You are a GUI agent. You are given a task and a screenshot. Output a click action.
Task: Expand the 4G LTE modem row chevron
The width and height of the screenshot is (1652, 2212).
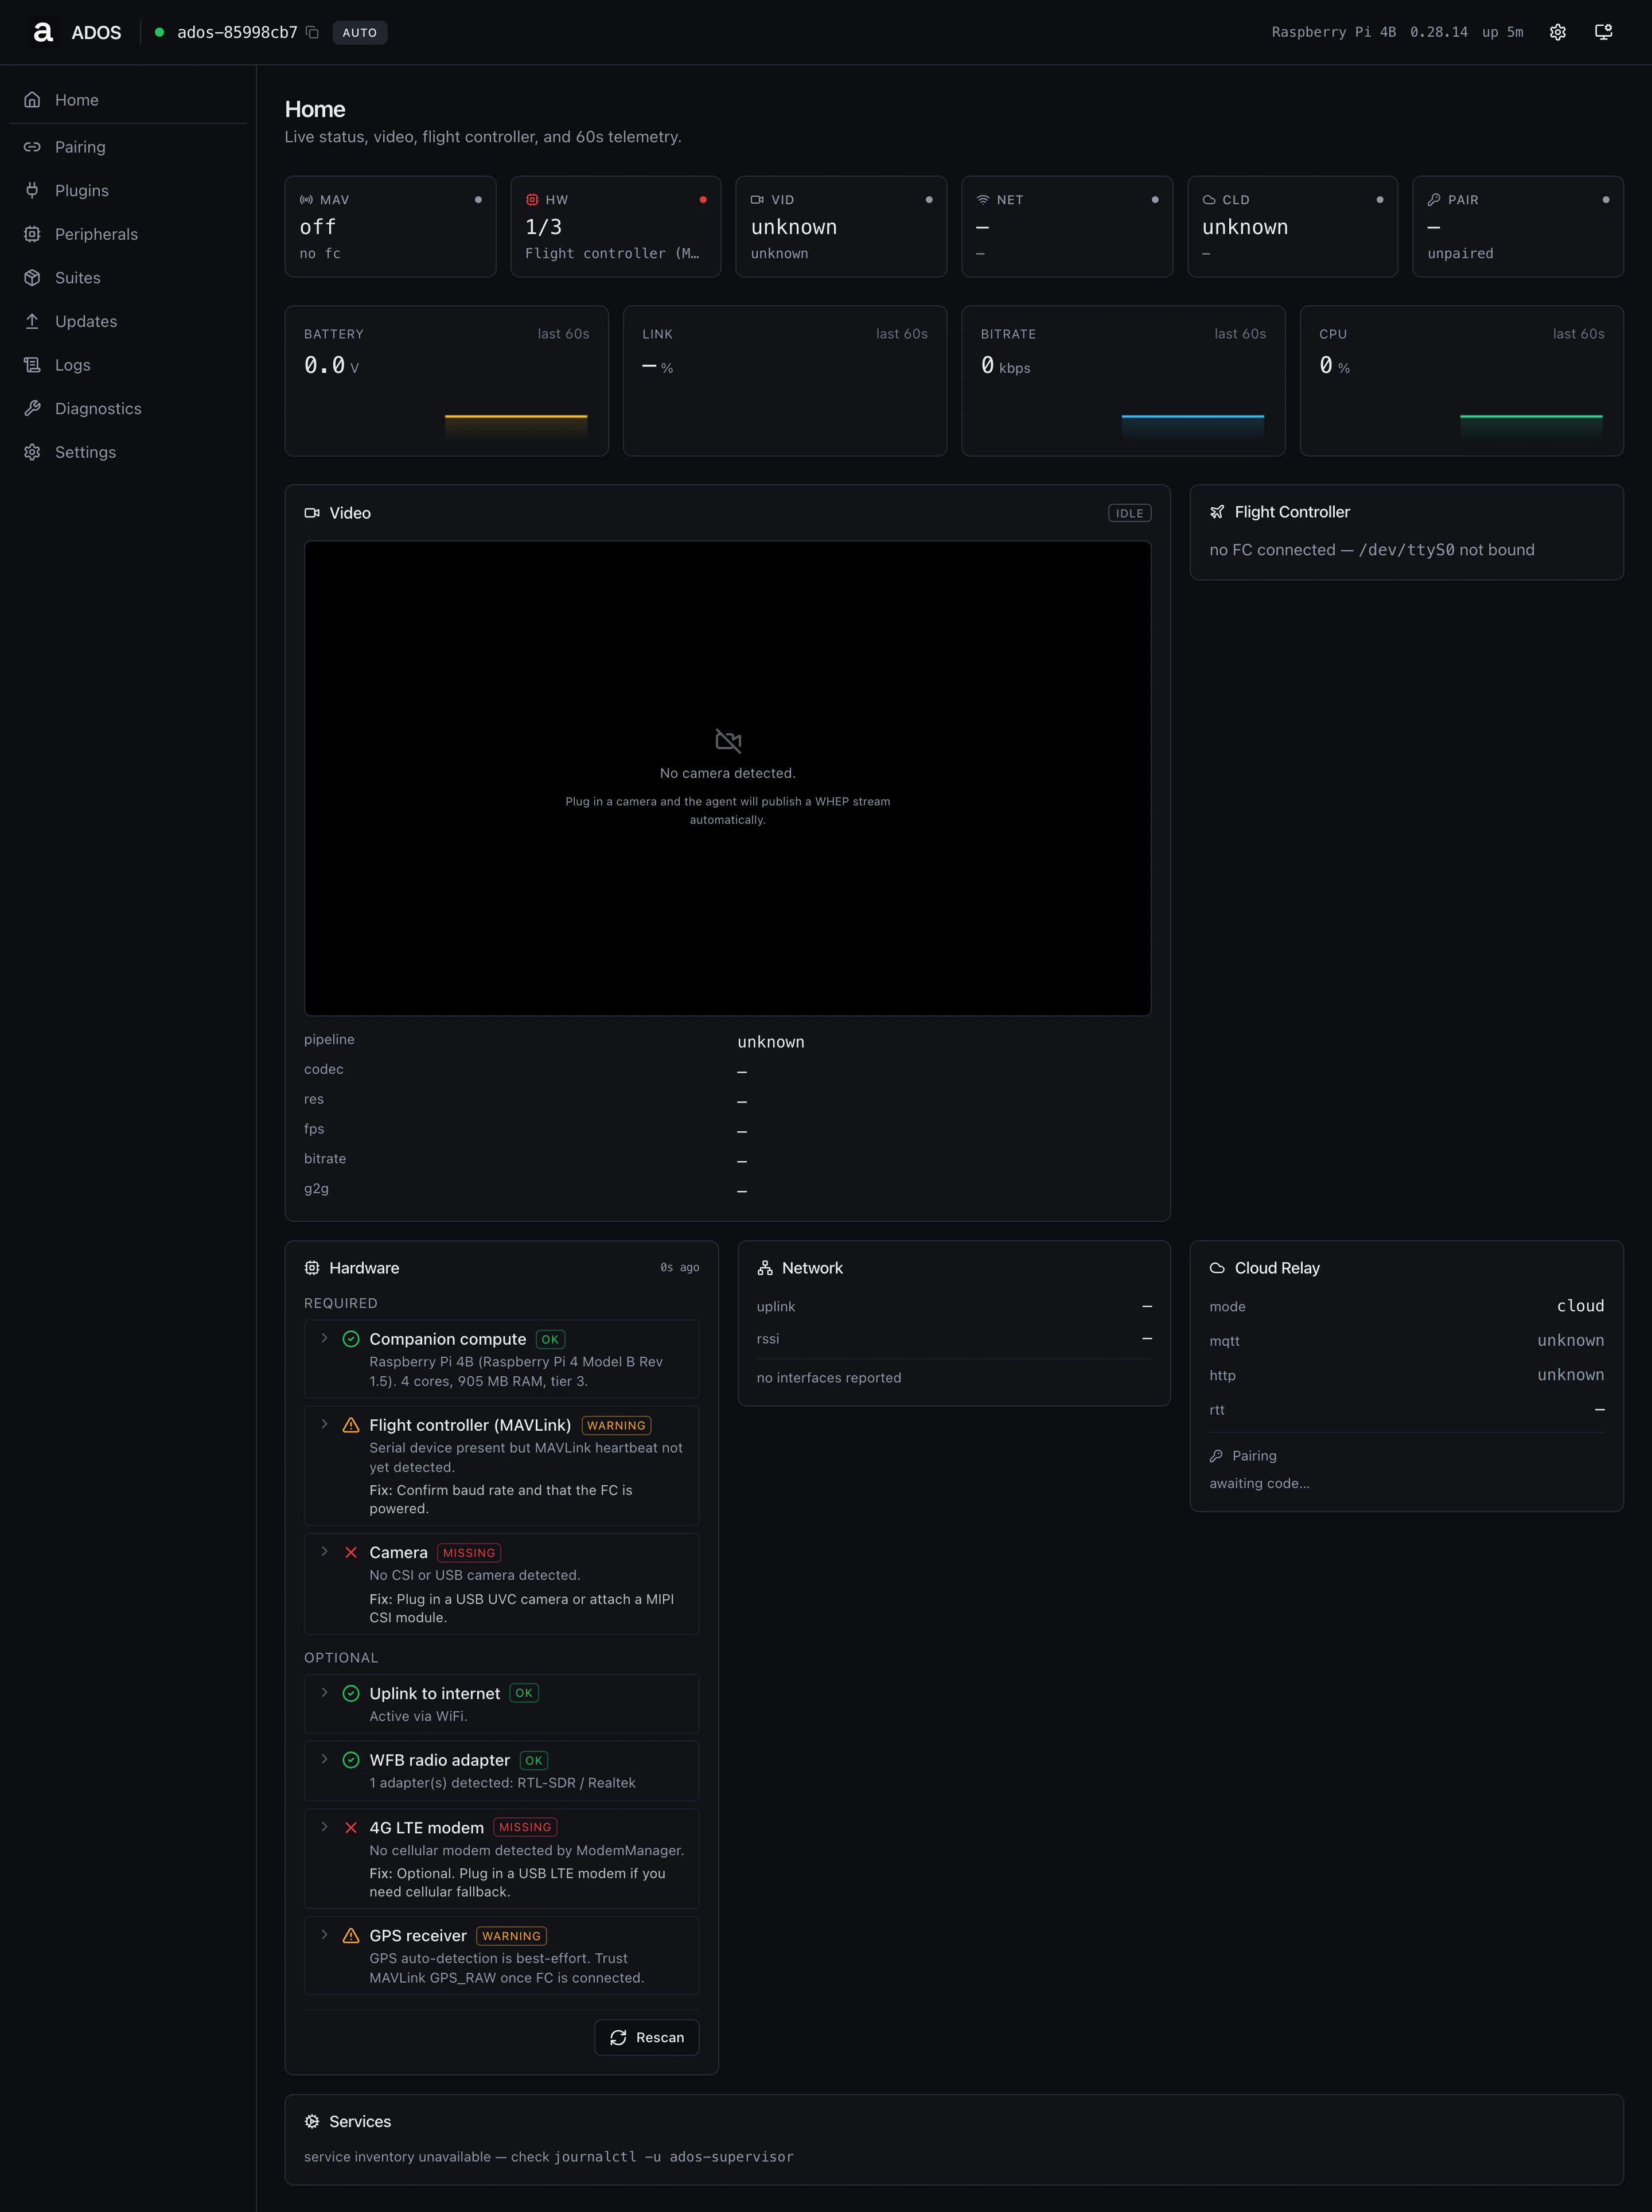pyautogui.click(x=324, y=1827)
